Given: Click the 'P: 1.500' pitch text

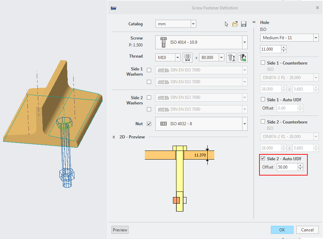Looking at the screenshot, I should click(x=135, y=45).
